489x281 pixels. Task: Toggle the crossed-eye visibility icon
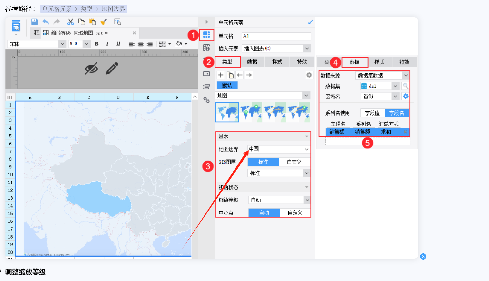point(91,69)
